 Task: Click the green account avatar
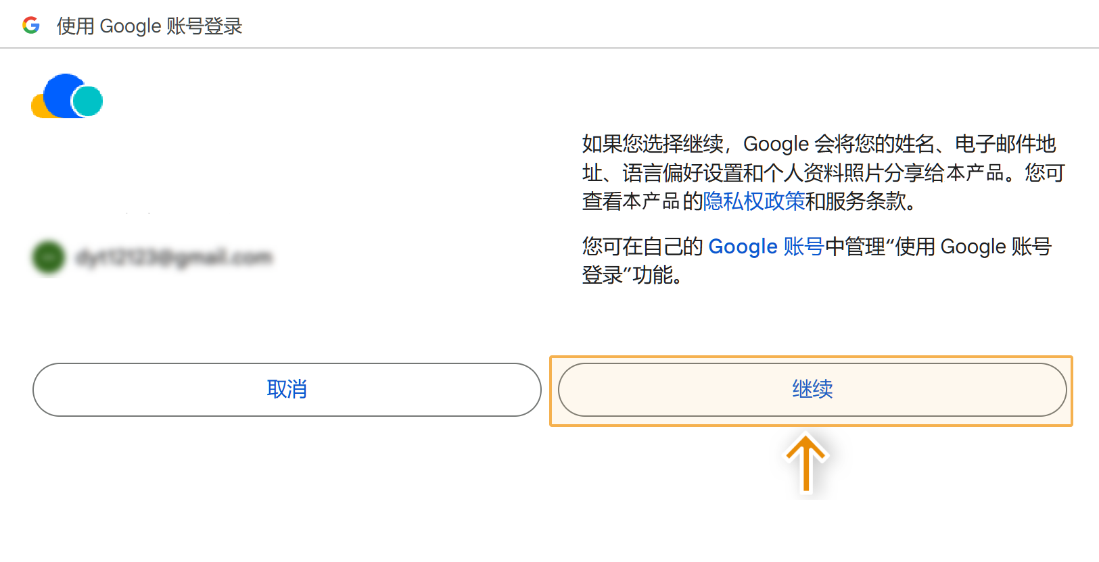coord(49,257)
